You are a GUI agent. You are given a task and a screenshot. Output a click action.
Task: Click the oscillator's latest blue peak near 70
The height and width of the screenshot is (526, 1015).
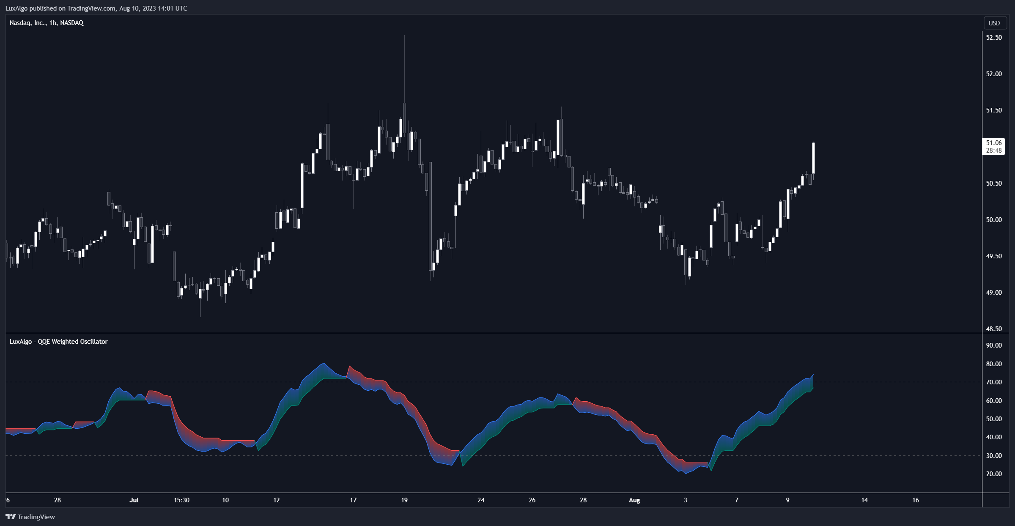tap(812, 375)
